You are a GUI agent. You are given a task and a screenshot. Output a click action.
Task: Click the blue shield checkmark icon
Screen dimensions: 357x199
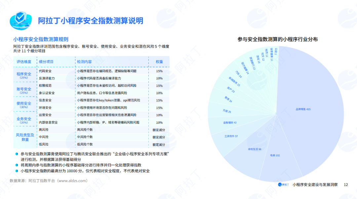20,20
